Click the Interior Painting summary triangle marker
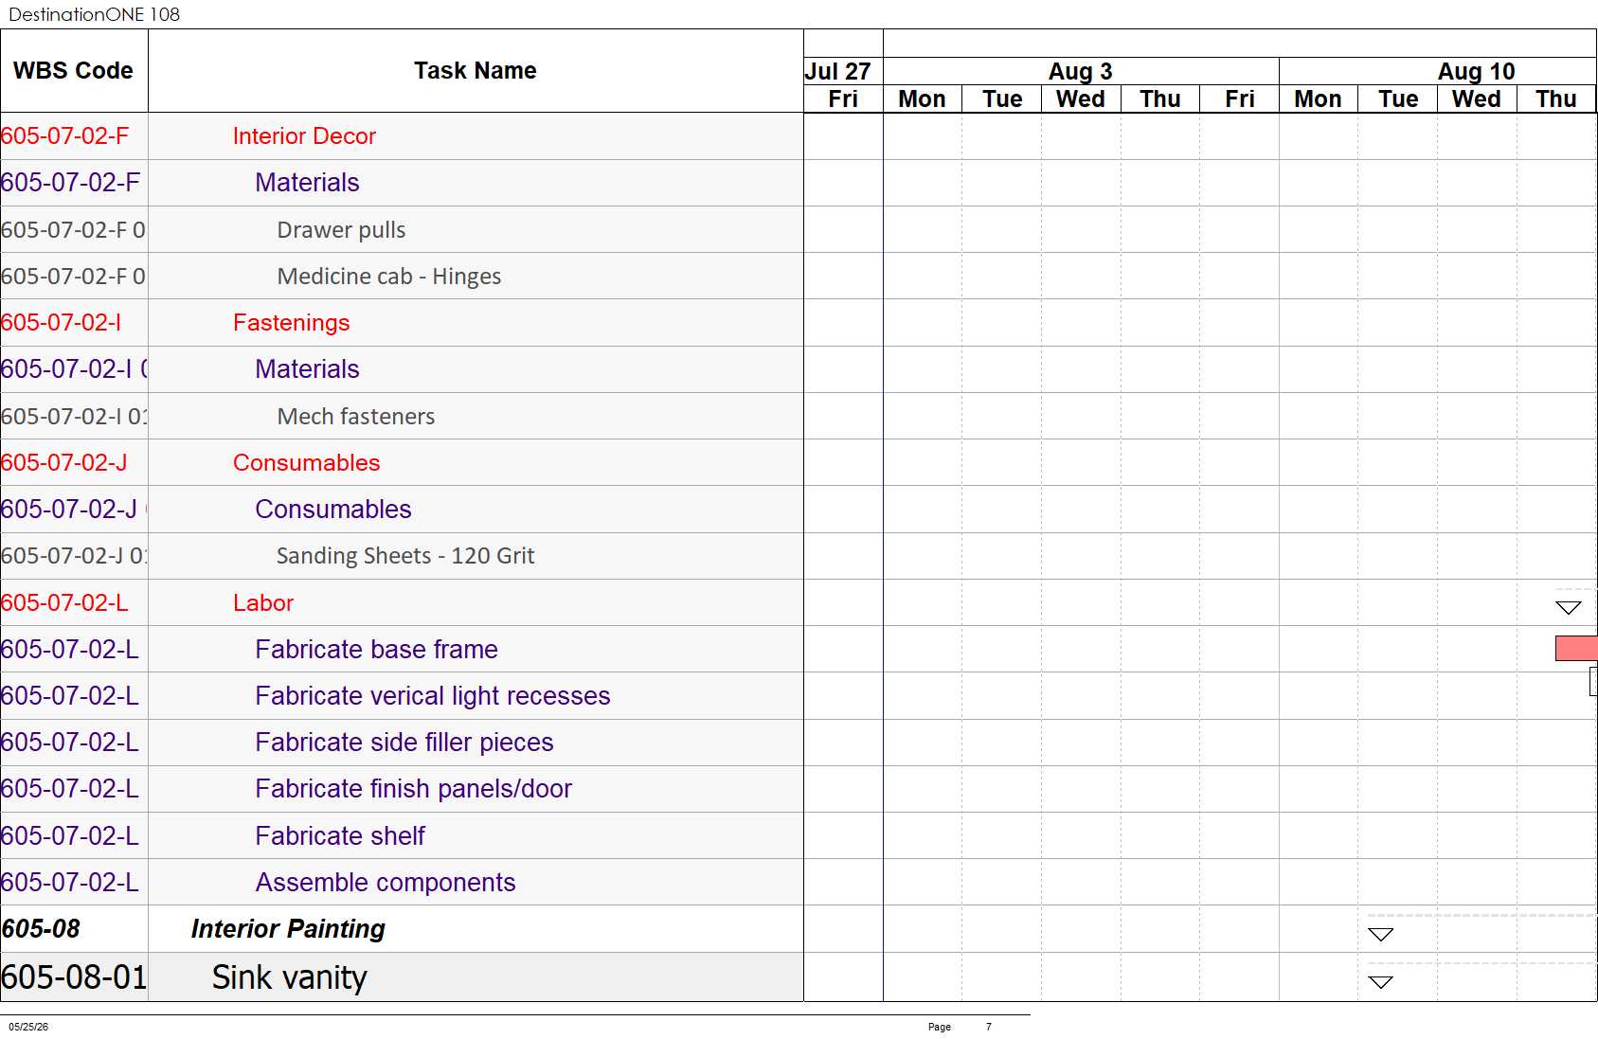This screenshot has height=1039, width=1598. [x=1381, y=935]
